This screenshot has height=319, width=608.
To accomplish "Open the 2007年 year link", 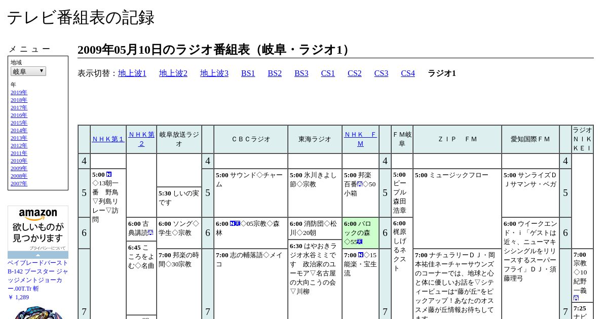I will [x=19, y=183].
